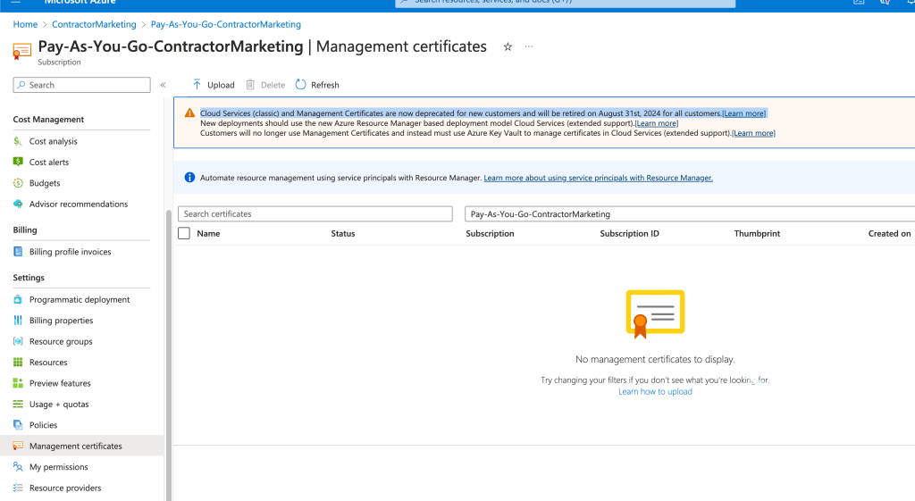The width and height of the screenshot is (915, 501).
Task: Open Budgets menu item
Action: [x=45, y=183]
